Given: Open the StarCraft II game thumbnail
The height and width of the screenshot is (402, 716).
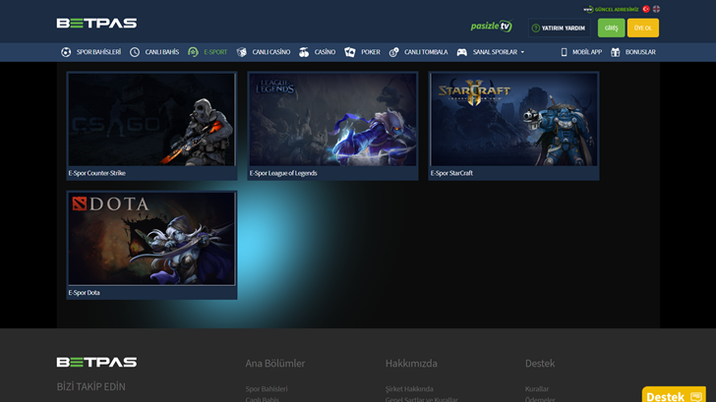Looking at the screenshot, I should tap(513, 120).
